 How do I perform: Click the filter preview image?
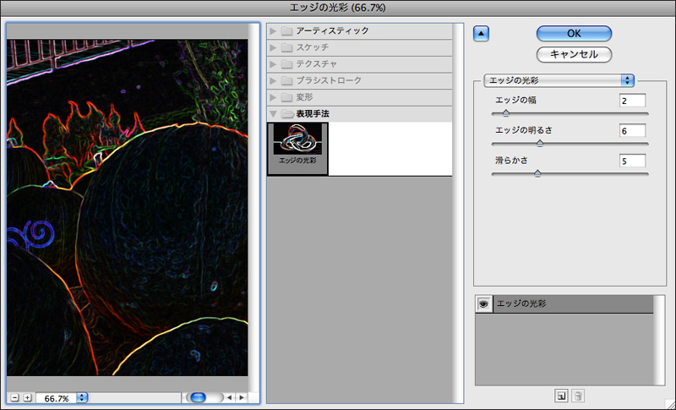[x=128, y=207]
